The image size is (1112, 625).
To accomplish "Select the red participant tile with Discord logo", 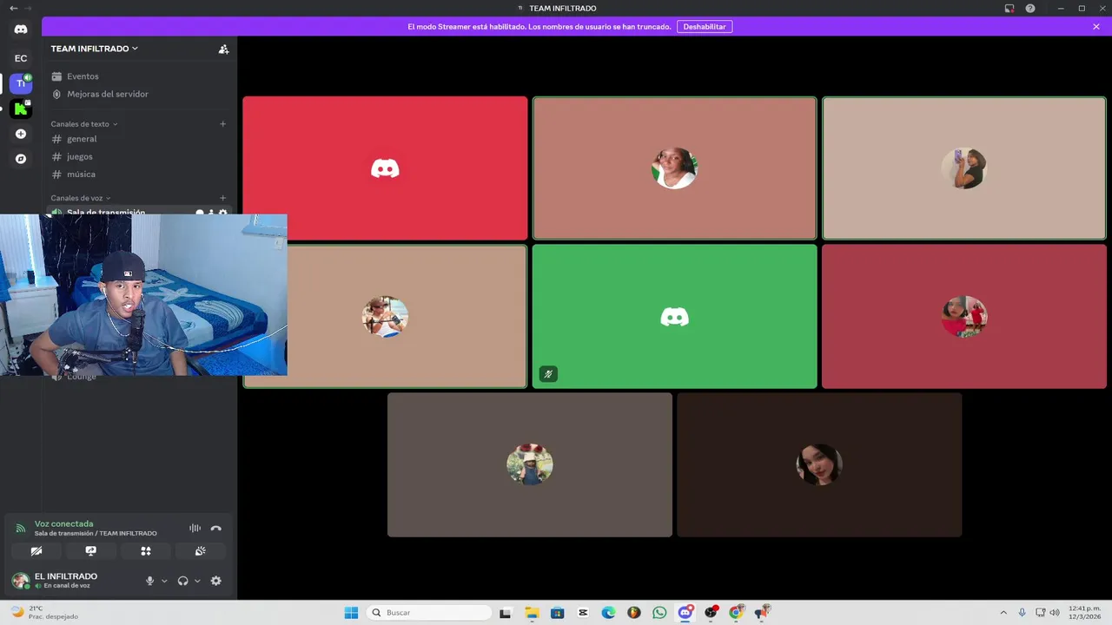I will click(x=385, y=168).
